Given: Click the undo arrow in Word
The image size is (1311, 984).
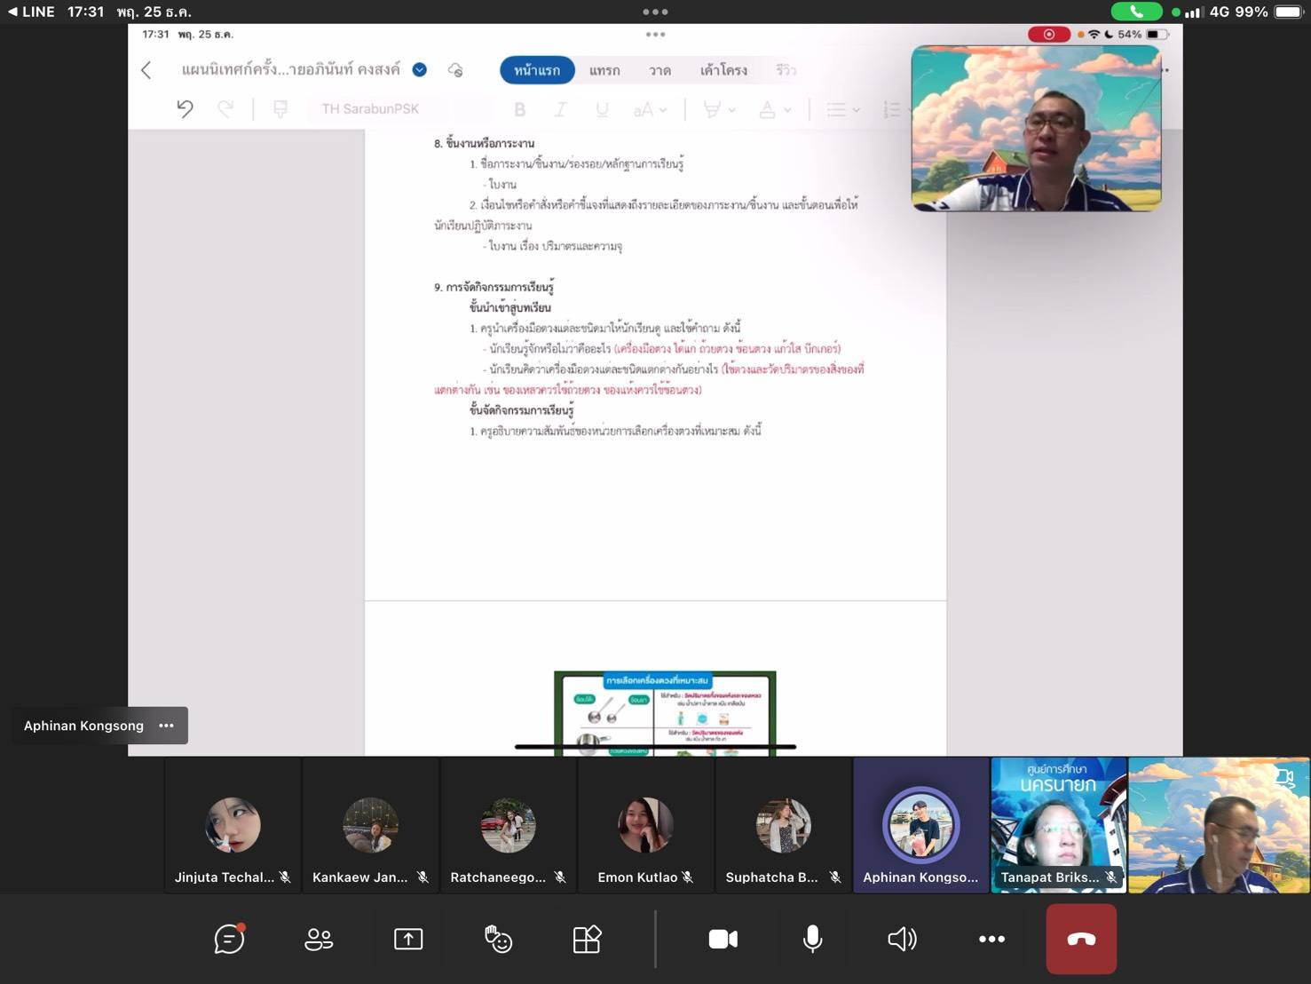Looking at the screenshot, I should coord(185,109).
